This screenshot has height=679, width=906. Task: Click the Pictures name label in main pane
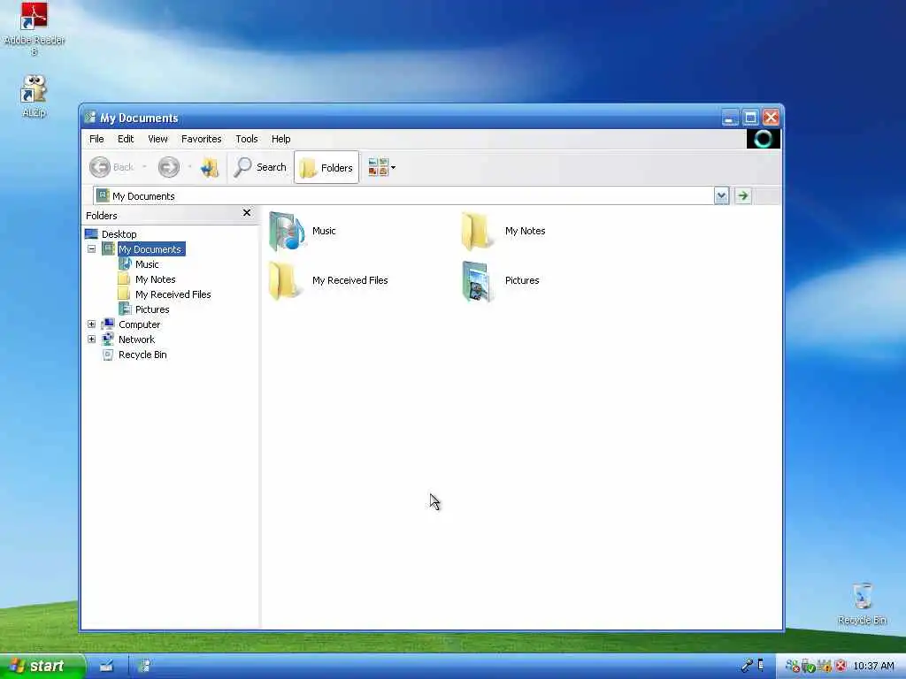522,280
